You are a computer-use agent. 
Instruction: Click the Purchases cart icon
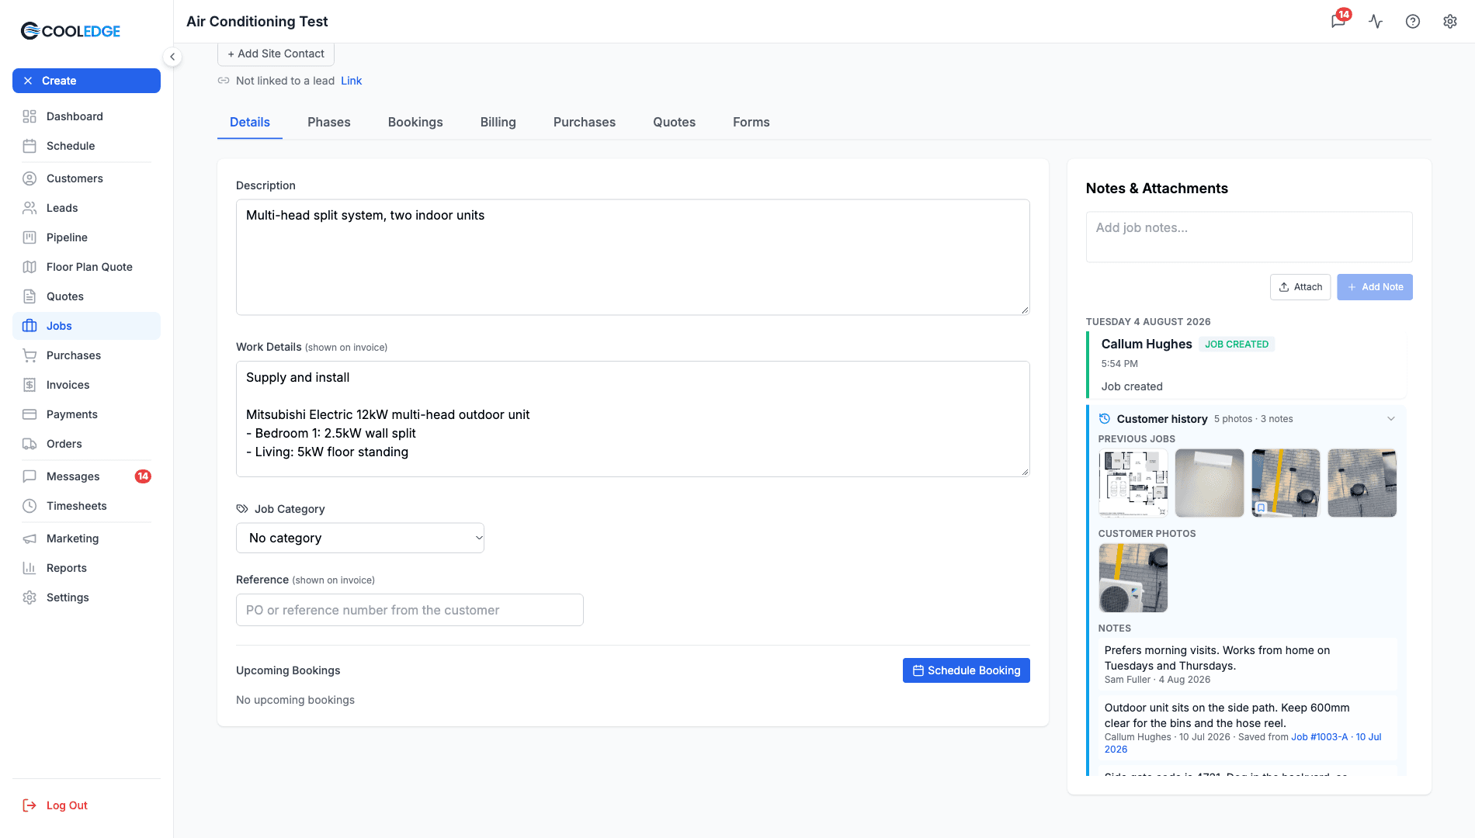coord(29,355)
